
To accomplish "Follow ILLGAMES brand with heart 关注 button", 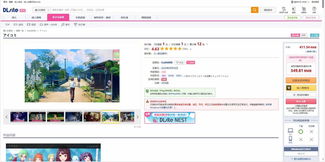I will coord(180,62).
